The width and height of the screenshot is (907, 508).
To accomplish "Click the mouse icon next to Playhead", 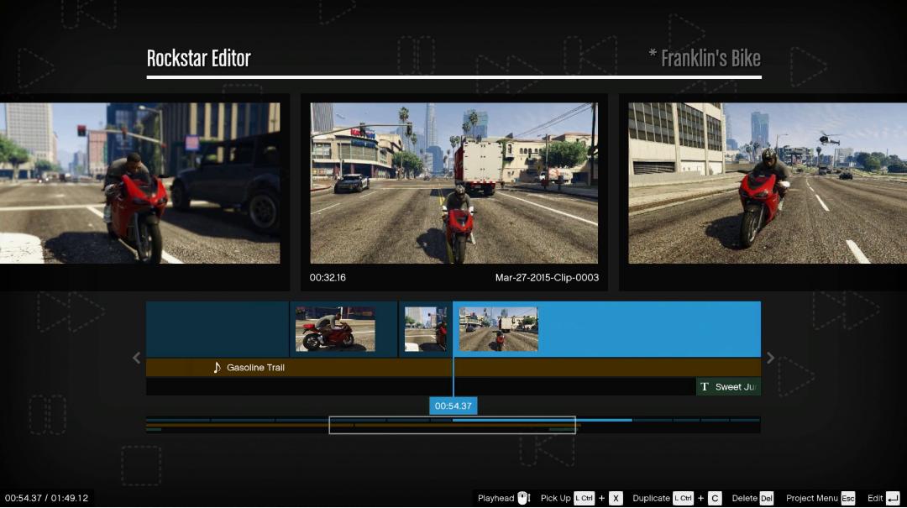I will tap(524, 498).
